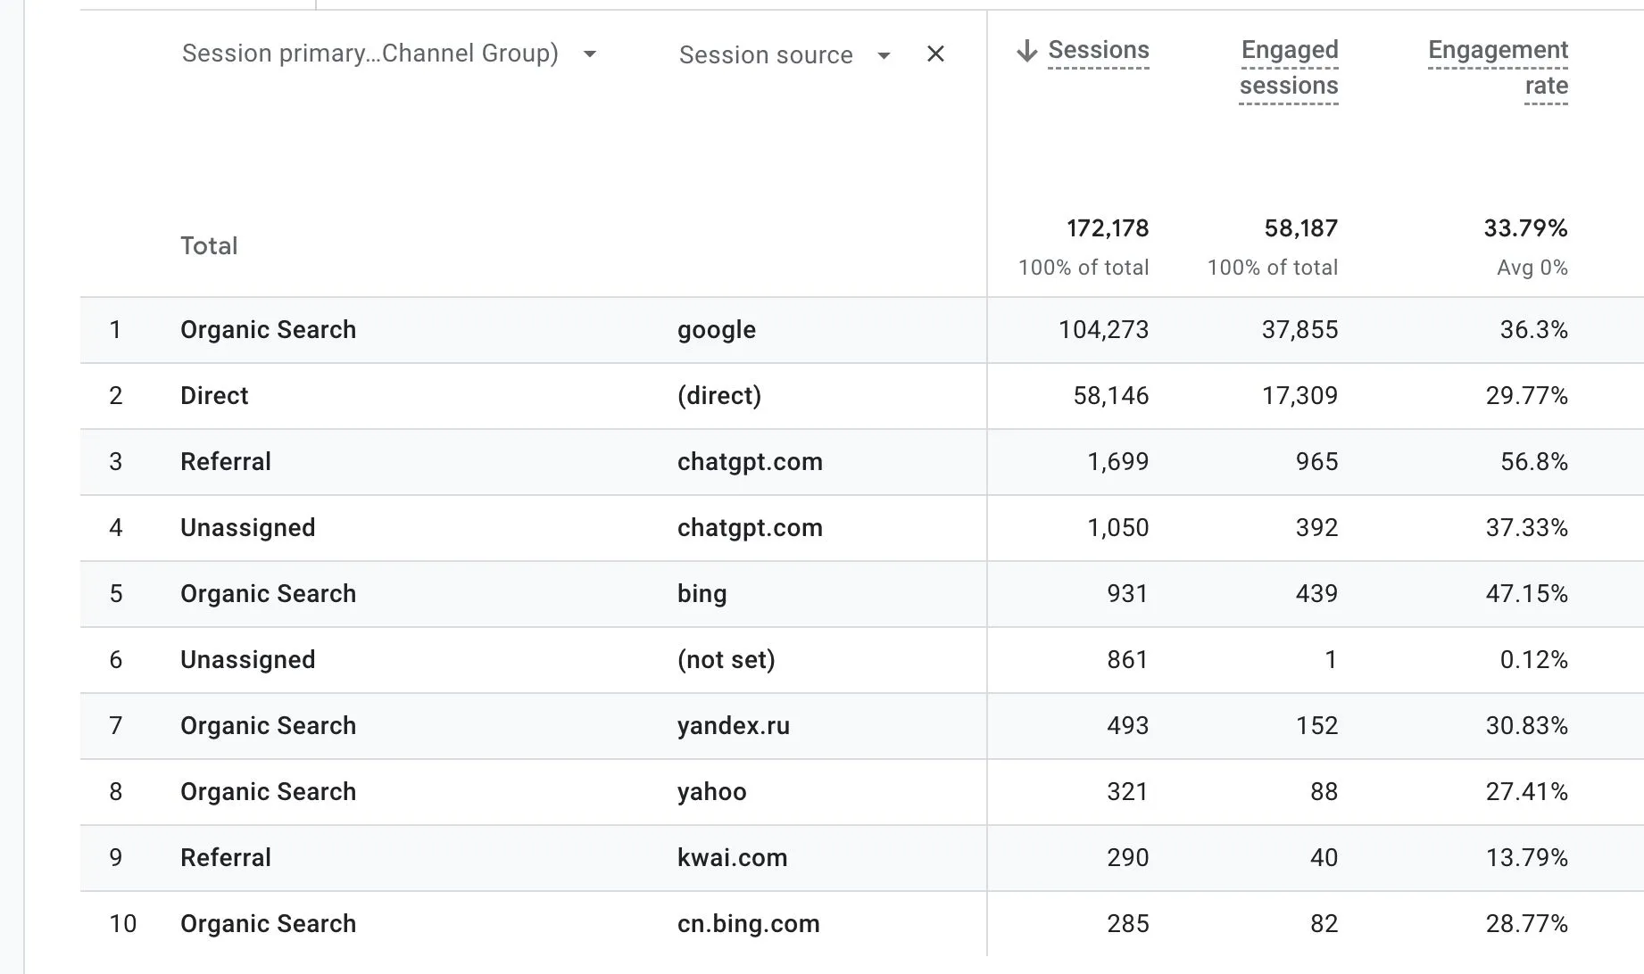Select the source cell reading bing

pyautogui.click(x=702, y=594)
